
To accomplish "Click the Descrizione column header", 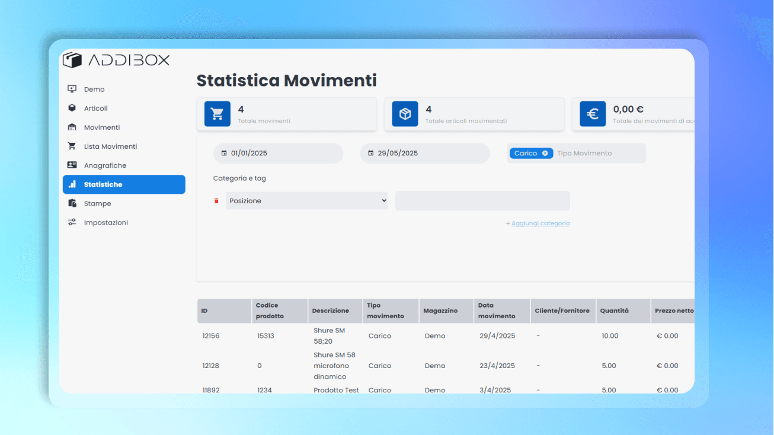I will [x=335, y=311].
